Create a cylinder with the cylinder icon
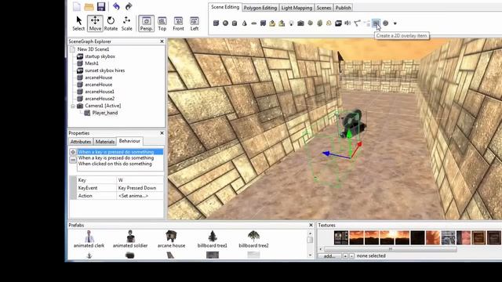 235,23
